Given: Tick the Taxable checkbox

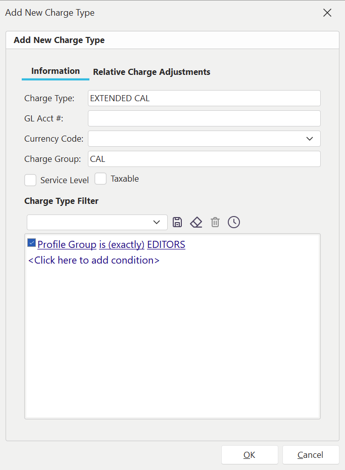Looking at the screenshot, I should pos(101,179).
